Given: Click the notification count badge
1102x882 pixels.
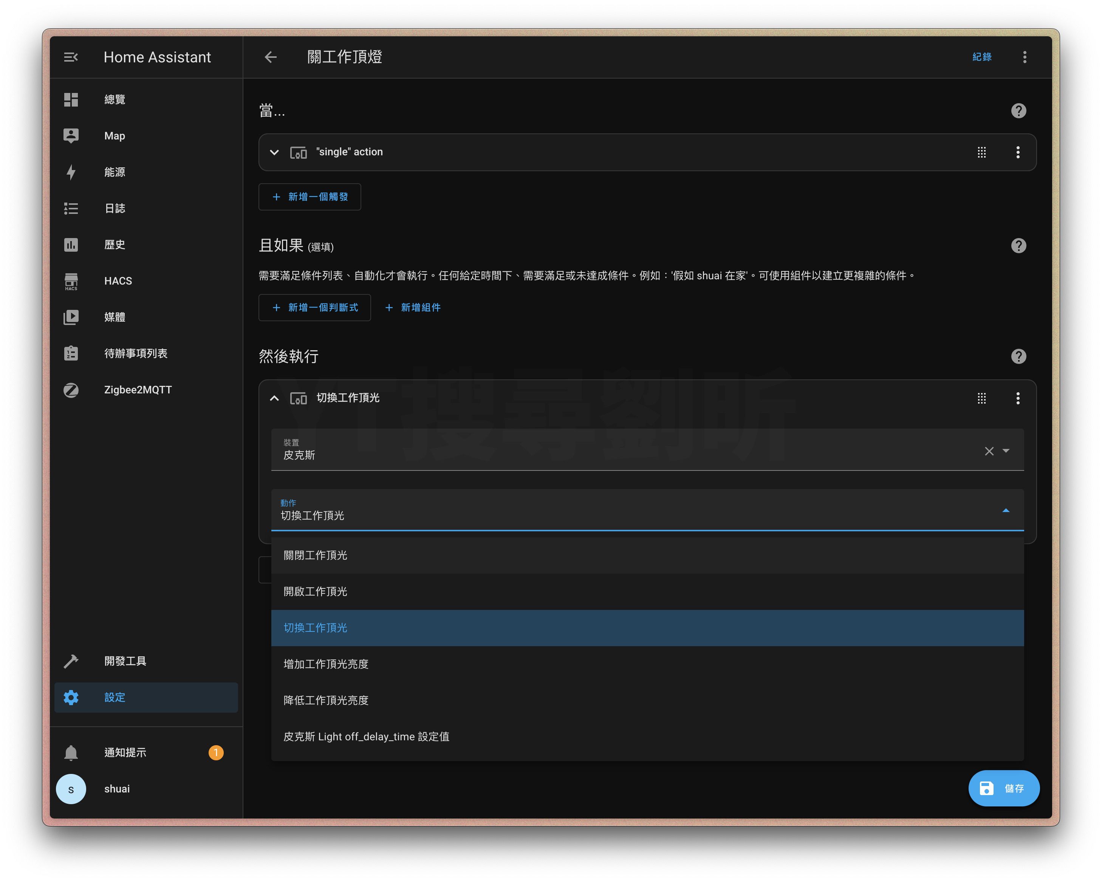Looking at the screenshot, I should [216, 753].
